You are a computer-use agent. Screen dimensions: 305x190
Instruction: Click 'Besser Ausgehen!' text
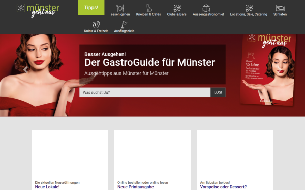105,54
